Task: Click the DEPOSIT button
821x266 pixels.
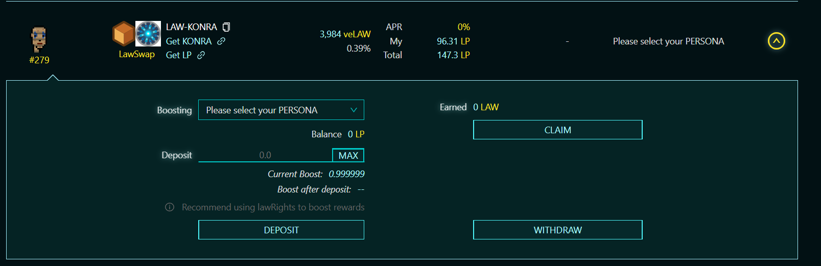Action: [281, 230]
